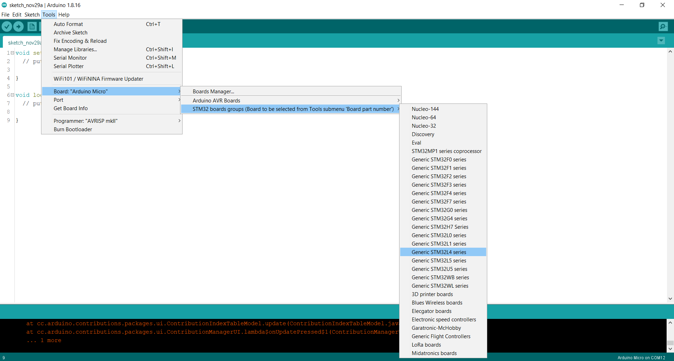The image size is (674, 361).
Task: Open Serial Plotter menu entry
Action: point(112,66)
